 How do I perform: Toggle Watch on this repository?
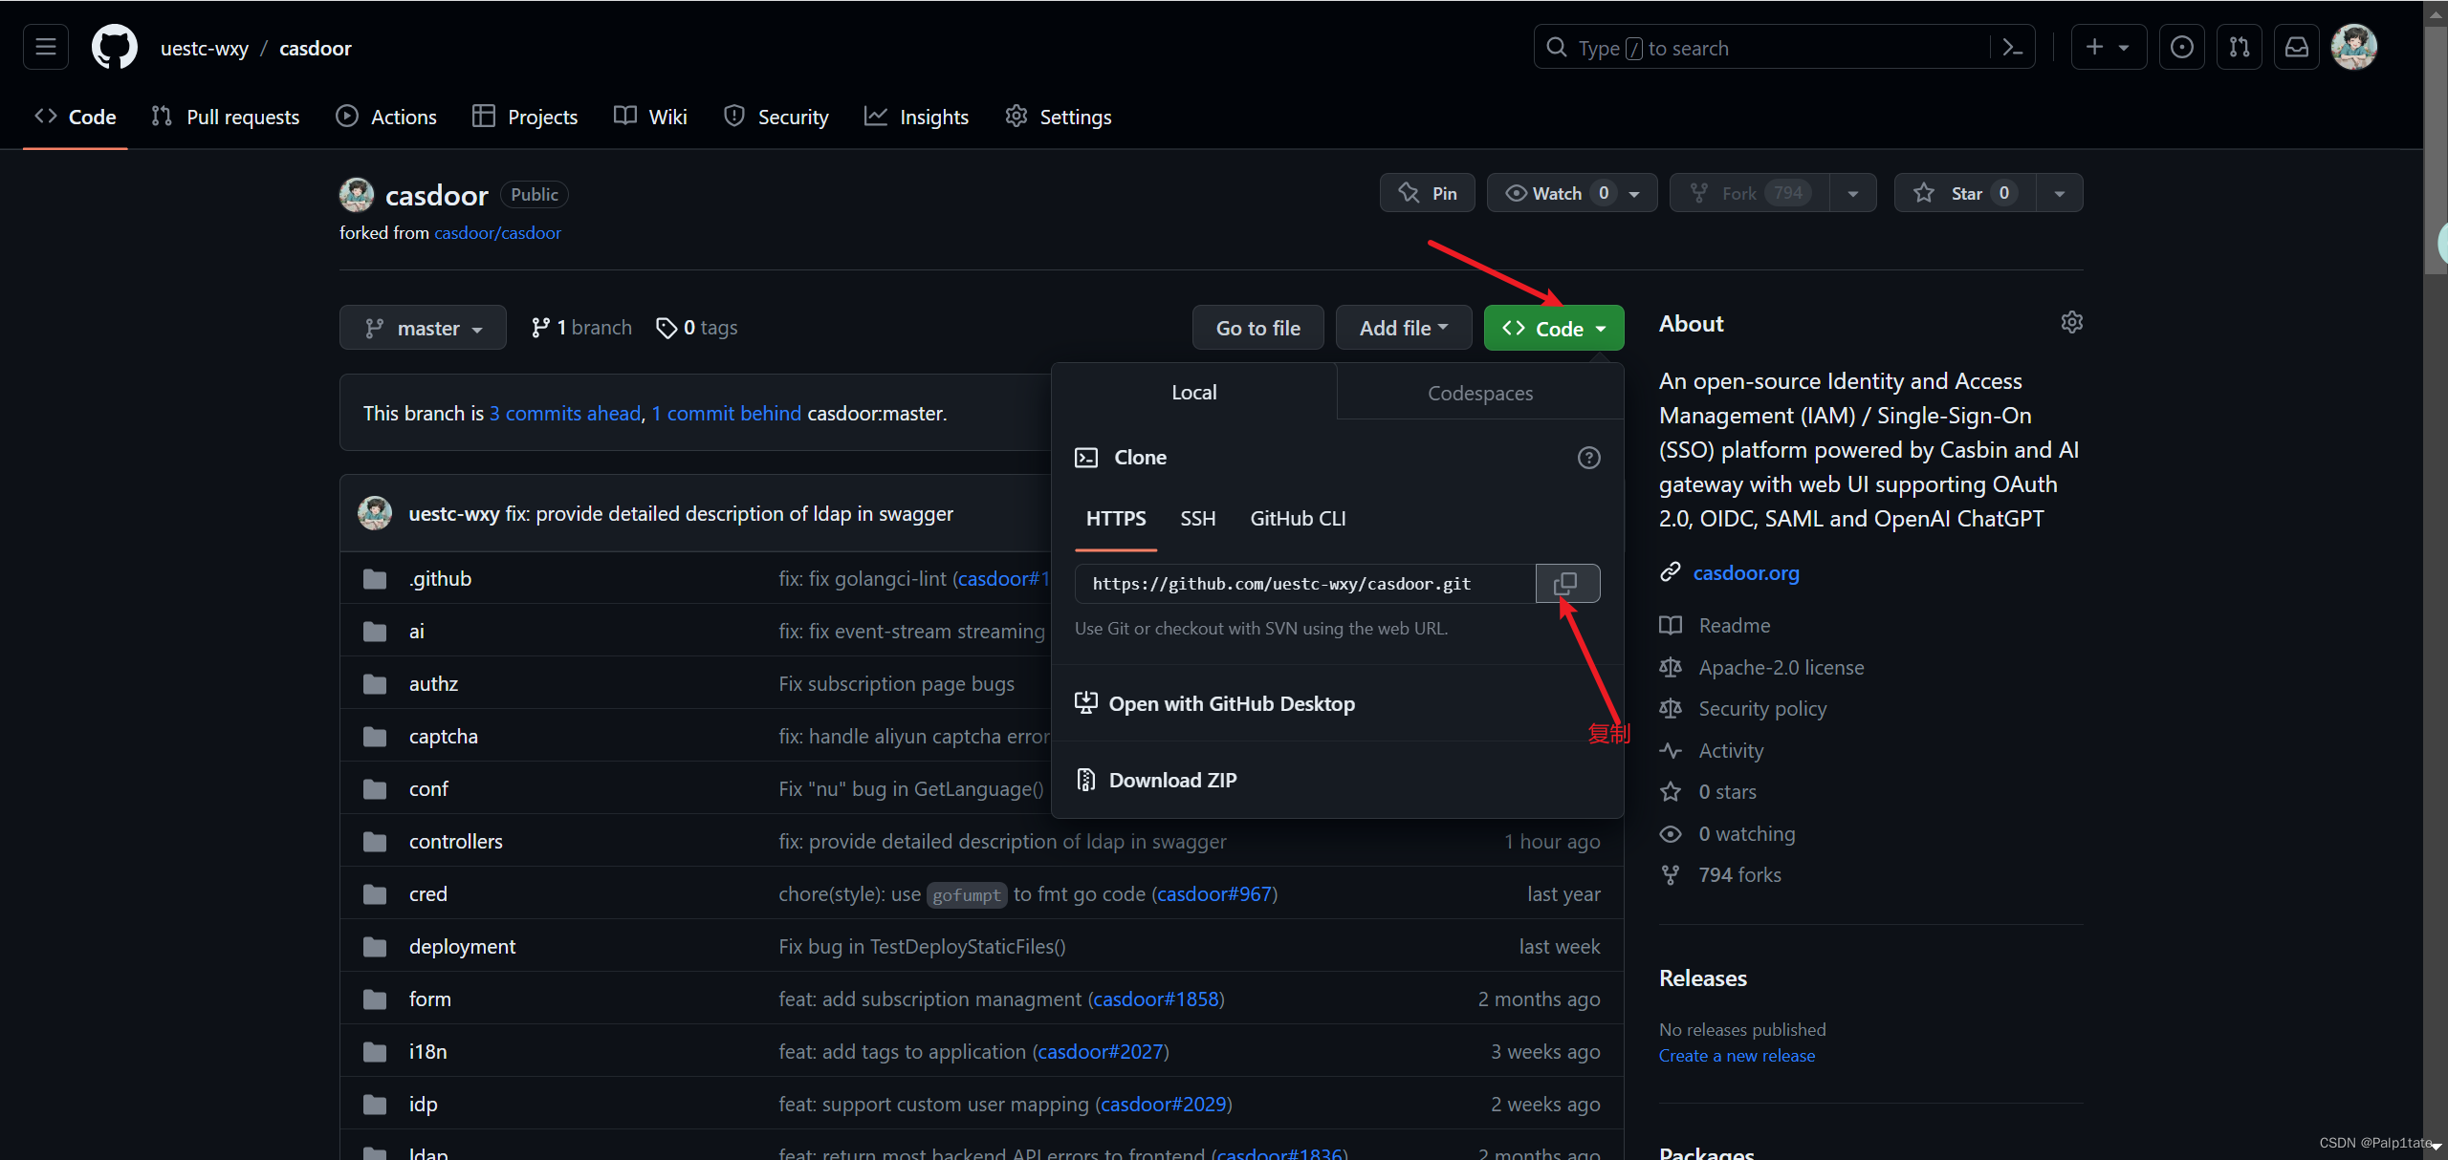coord(1557,193)
